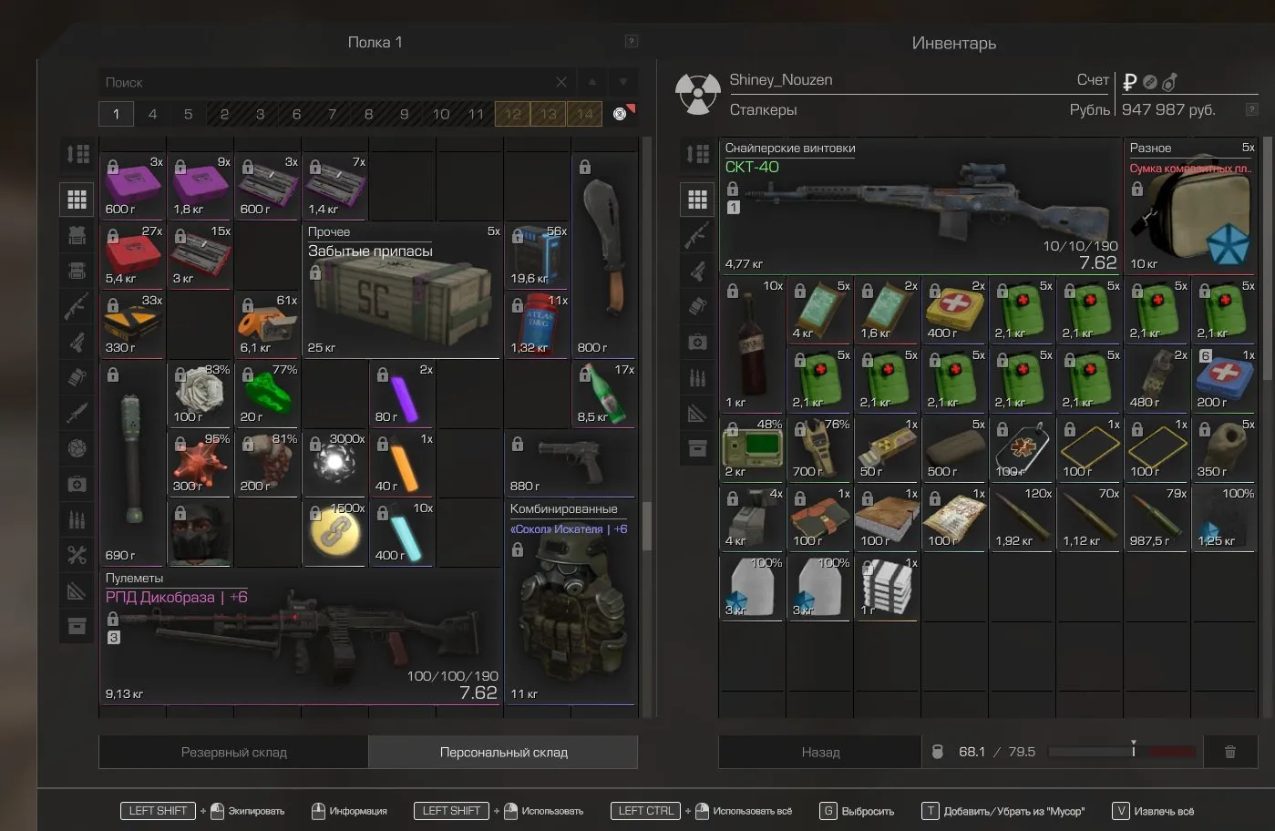Select the 120x ammo stack 1,92 кг
The width and height of the screenshot is (1275, 831).
1022,518
